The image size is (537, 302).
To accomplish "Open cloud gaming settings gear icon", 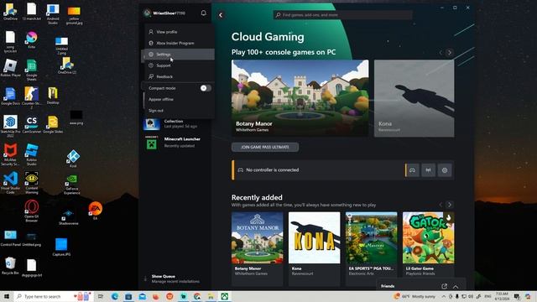I will 445,170.
